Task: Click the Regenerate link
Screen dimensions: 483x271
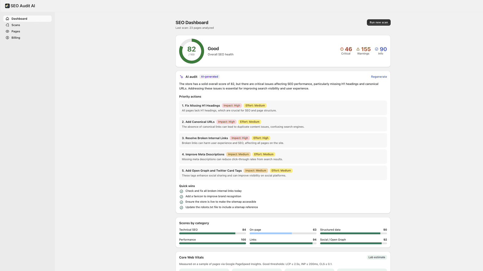Action: coord(379,77)
